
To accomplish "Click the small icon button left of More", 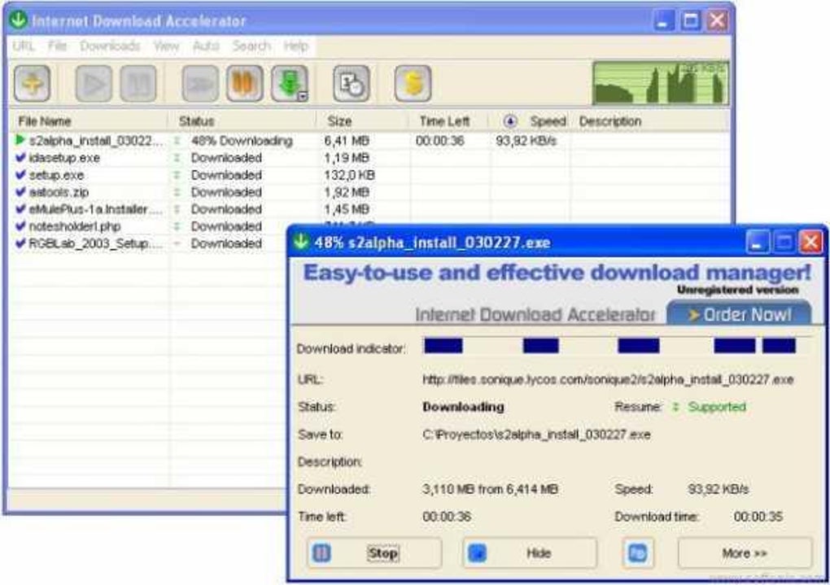I will [638, 553].
